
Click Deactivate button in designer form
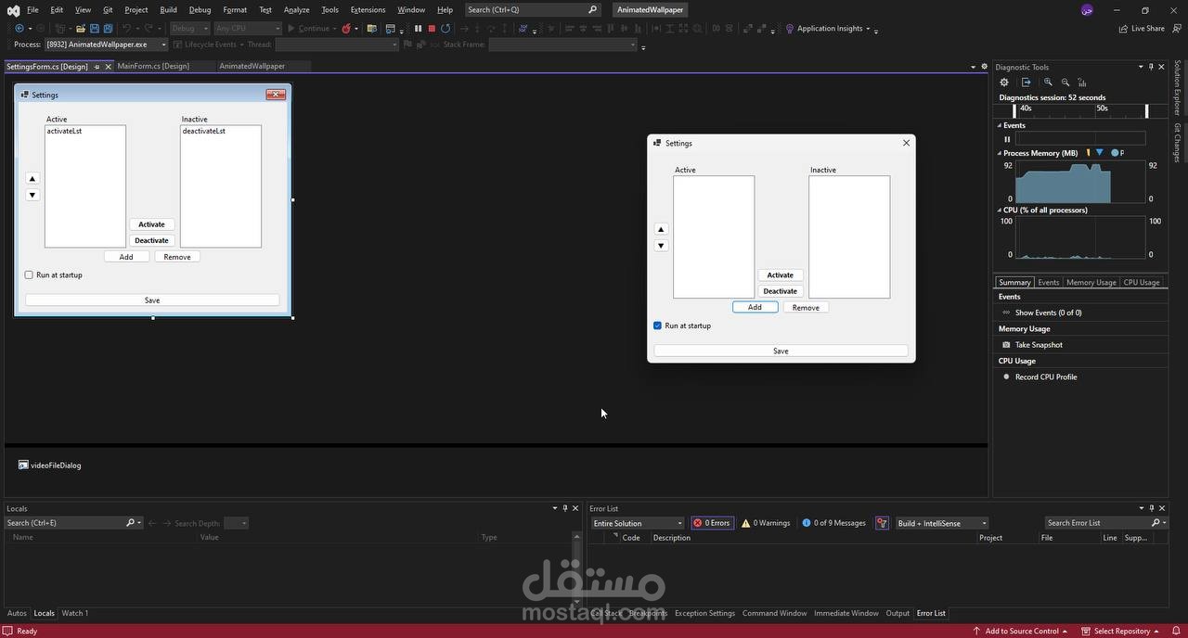tap(151, 240)
